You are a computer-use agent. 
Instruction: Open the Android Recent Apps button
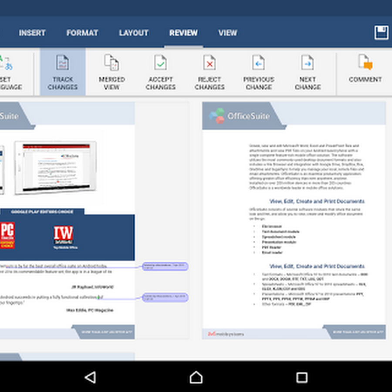(302, 377)
